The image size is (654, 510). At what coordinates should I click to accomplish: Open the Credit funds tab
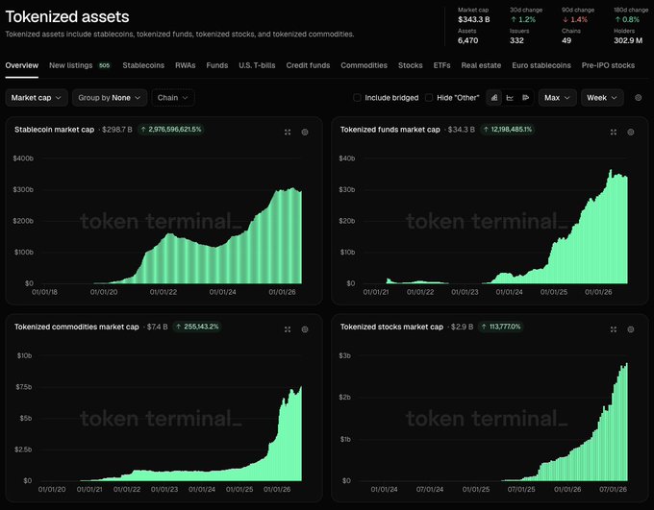(308, 65)
